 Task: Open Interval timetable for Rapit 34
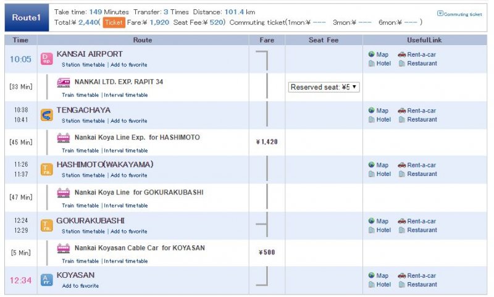click(126, 95)
